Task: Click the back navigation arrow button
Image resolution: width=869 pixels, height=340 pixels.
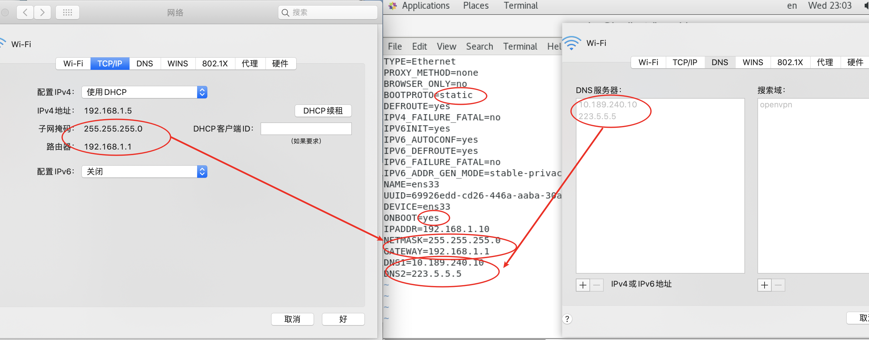Action: click(x=25, y=12)
